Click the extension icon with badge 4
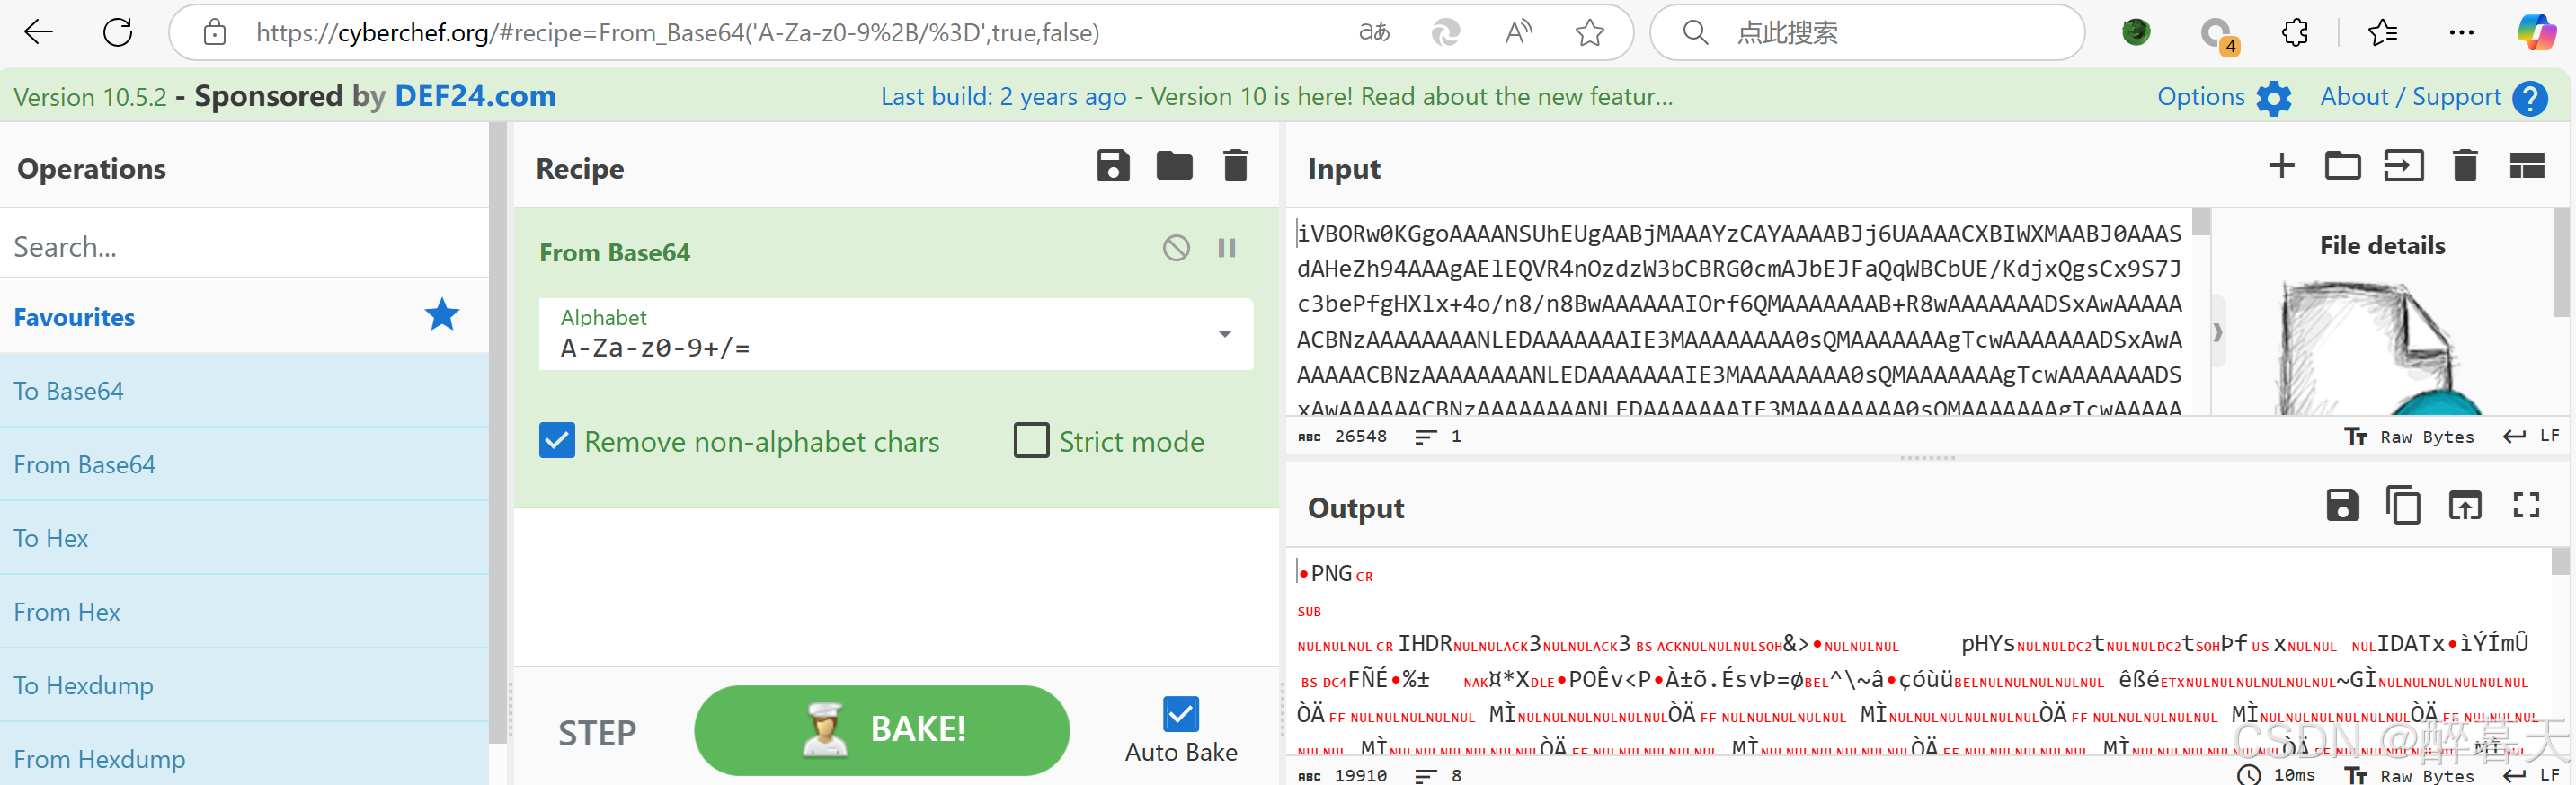The height and width of the screenshot is (785, 2576). [2218, 36]
